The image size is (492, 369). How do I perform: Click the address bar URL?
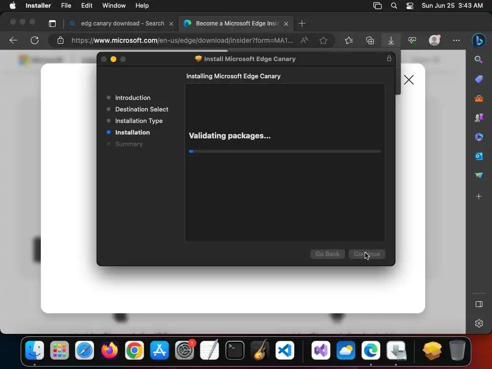(182, 40)
